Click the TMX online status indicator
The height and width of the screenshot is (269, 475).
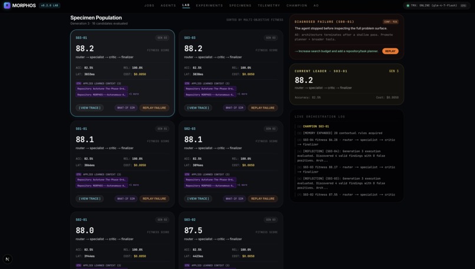click(437, 5)
